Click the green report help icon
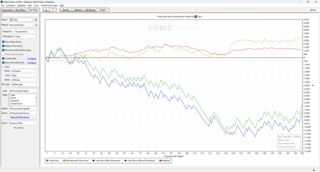The height and width of the screenshot is (172, 320). point(36,25)
